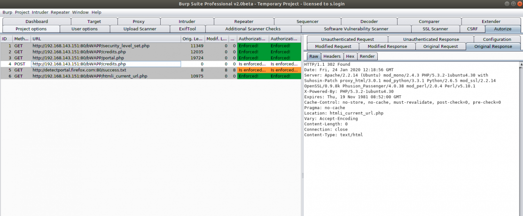Viewport: 523px width, 216px height.
Task: Show the Modified Request tab
Action: pos(333,46)
